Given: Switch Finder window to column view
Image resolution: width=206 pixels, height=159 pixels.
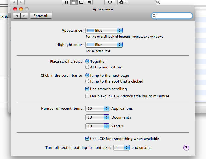Looking at the screenshot, I should click(x=81, y=2).
